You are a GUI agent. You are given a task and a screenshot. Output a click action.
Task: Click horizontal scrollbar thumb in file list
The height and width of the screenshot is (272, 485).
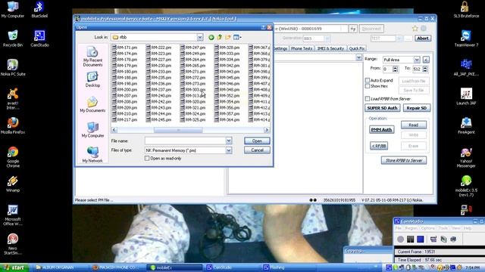(x=178, y=130)
